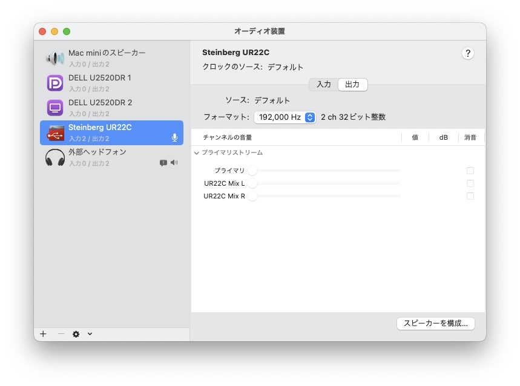The height and width of the screenshot is (386, 520).
Task: Switch to the 入力 tab
Action: [x=324, y=85]
